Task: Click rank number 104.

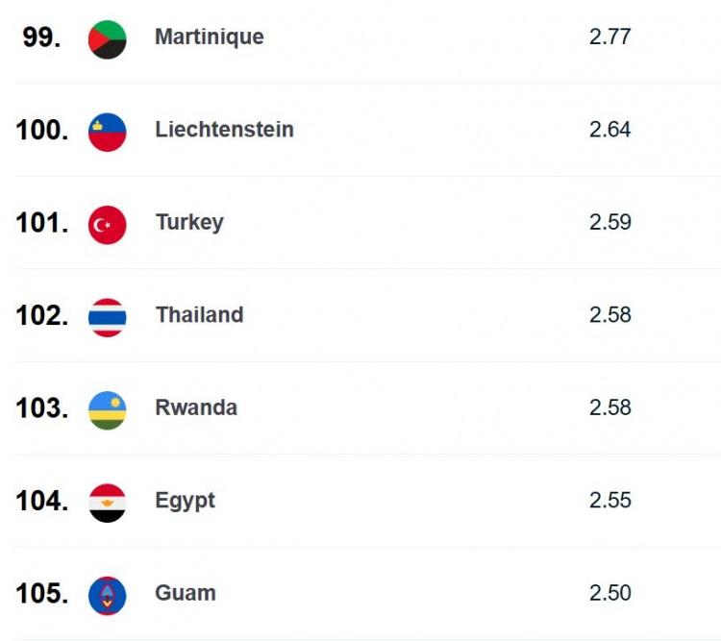Action: pos(42,501)
